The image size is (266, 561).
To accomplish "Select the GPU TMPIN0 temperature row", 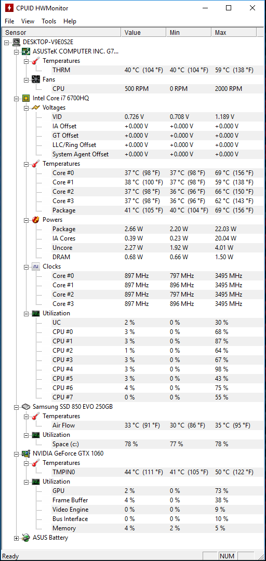I will 153,472.
